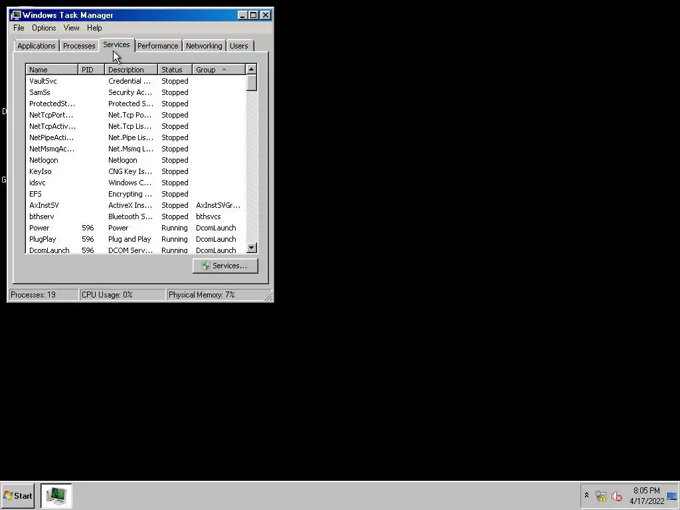
Task: Click the CPU Usage status panel
Action: (123, 295)
